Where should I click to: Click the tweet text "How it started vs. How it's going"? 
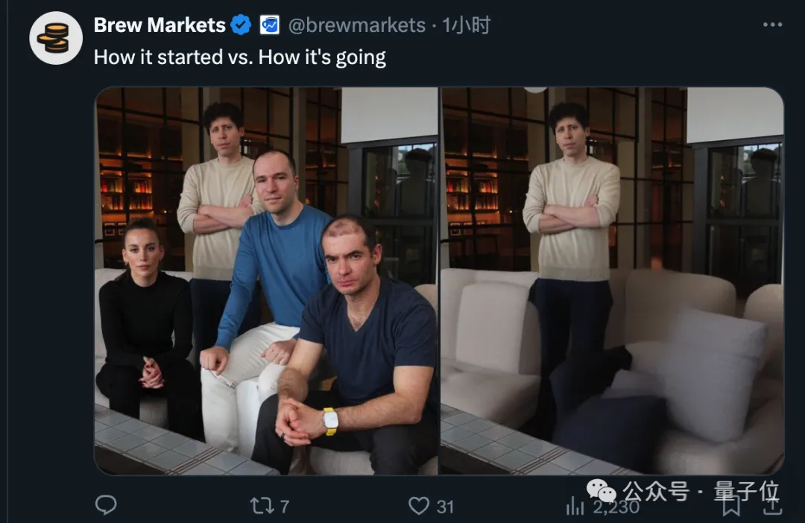click(x=240, y=57)
